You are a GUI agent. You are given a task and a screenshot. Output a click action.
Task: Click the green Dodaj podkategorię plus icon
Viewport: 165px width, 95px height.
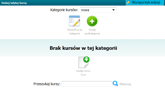[92, 21]
